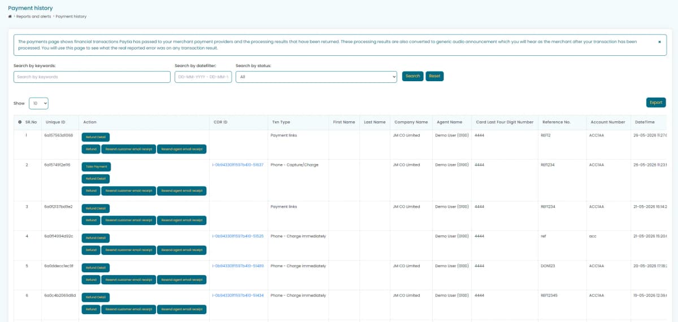Click the gear icon in the table header
678x322 pixels.
[20, 122]
